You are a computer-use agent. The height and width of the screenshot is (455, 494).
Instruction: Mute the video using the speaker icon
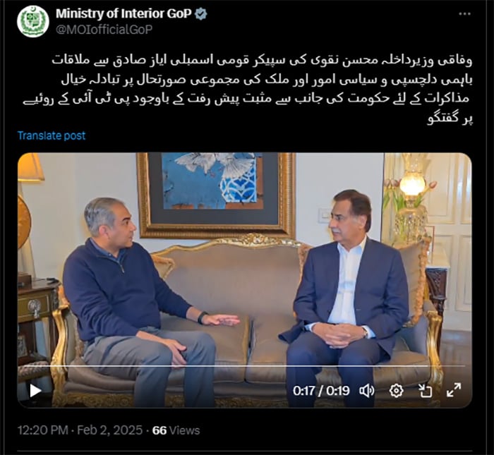click(367, 391)
